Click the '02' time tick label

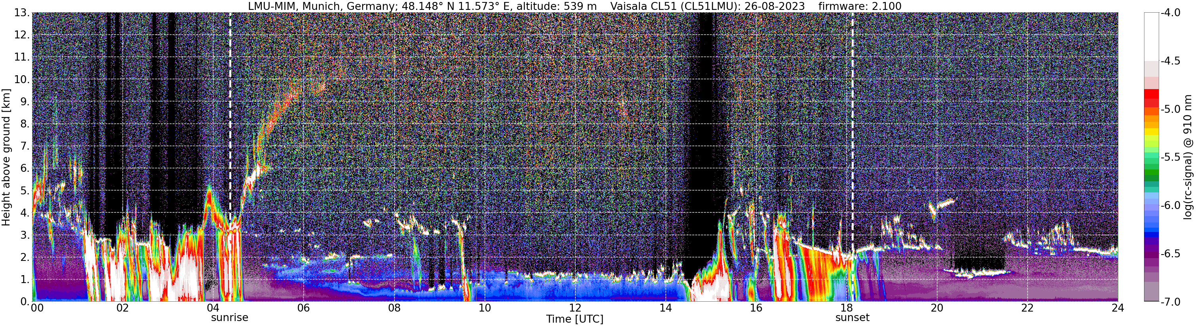point(122,308)
